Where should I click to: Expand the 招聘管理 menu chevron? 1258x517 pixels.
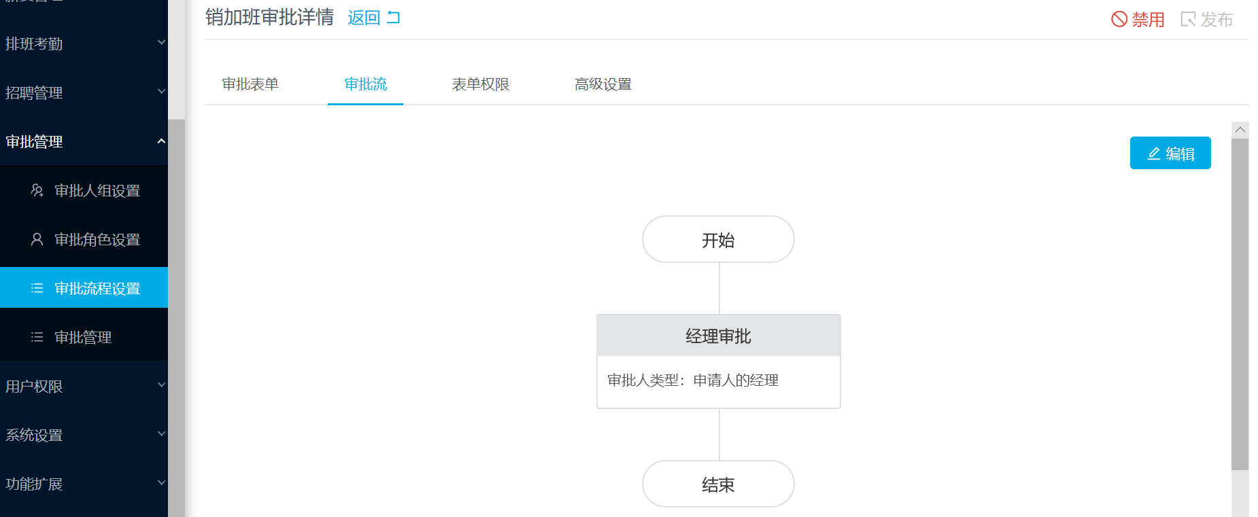pyautogui.click(x=161, y=91)
